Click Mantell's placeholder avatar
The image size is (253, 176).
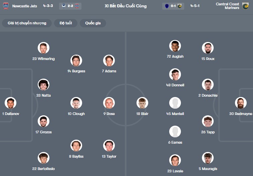[175, 103]
